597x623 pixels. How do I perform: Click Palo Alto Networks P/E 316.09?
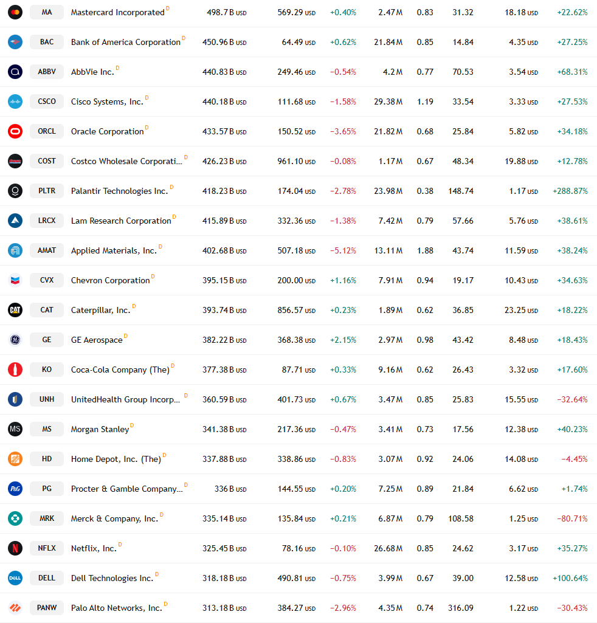pos(461,608)
